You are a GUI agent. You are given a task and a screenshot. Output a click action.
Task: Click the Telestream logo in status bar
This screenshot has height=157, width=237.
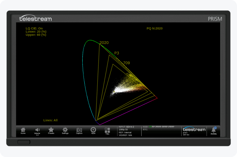click(194, 129)
